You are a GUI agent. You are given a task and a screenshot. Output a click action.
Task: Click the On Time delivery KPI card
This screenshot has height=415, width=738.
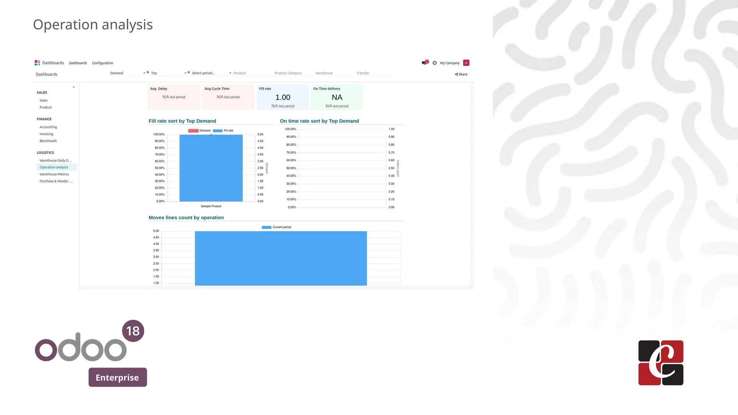click(337, 97)
